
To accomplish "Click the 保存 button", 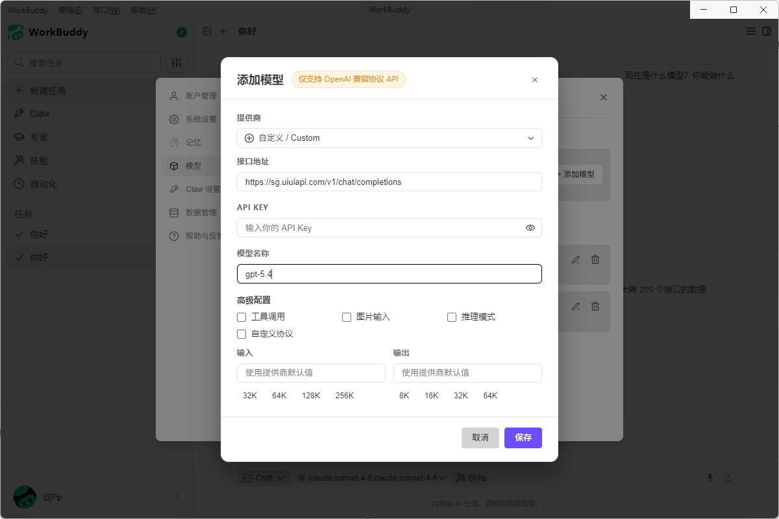I will [523, 438].
